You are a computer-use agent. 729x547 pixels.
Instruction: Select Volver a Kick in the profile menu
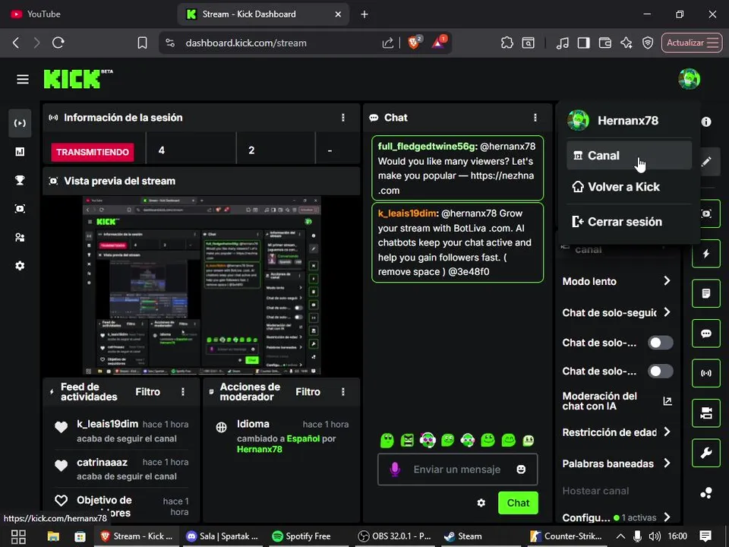629,187
